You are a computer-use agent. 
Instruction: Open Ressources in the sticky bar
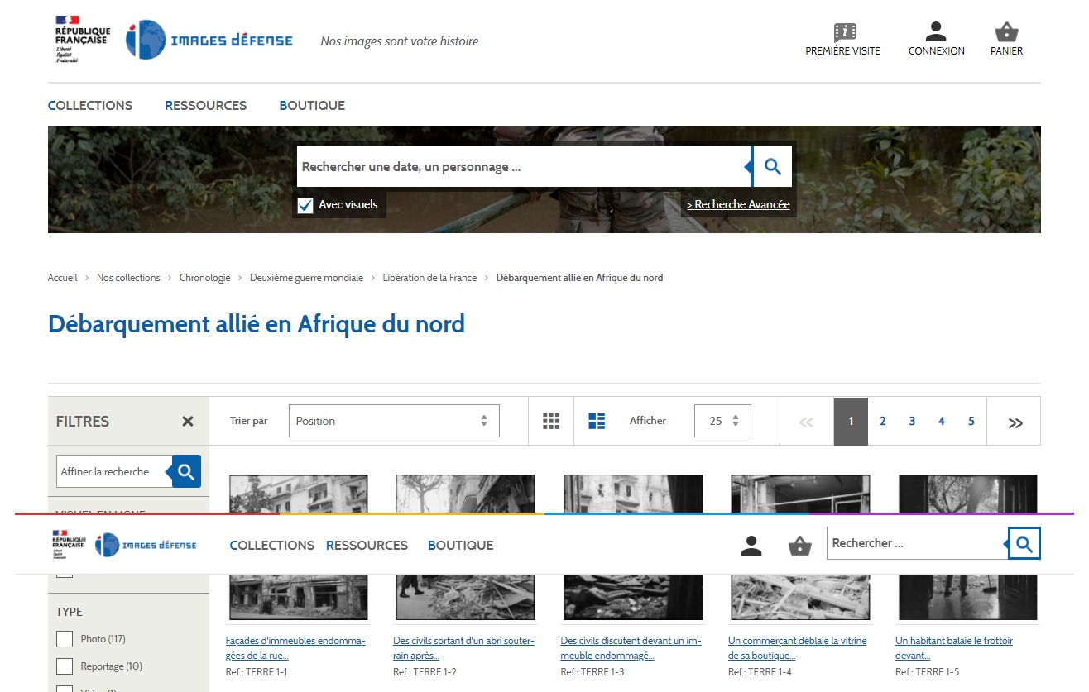(x=367, y=545)
